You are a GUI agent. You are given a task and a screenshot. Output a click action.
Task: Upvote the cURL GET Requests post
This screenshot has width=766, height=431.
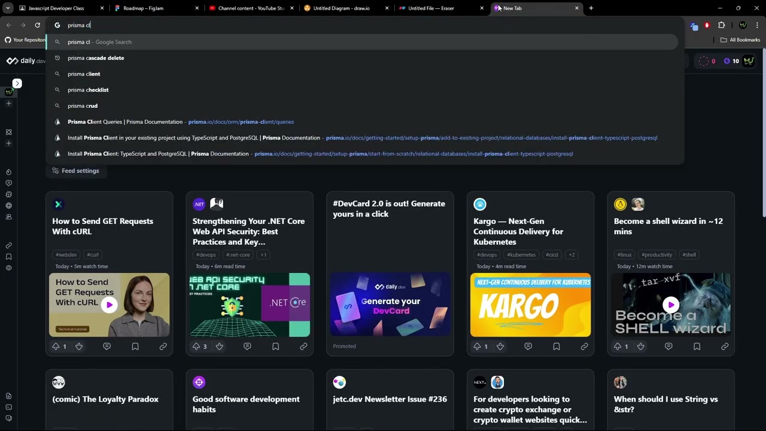point(56,347)
